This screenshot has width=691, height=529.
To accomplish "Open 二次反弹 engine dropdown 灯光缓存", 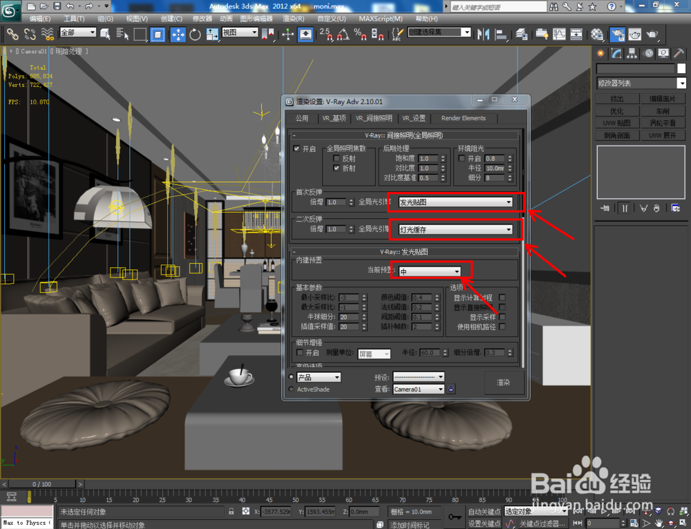I will point(455,229).
